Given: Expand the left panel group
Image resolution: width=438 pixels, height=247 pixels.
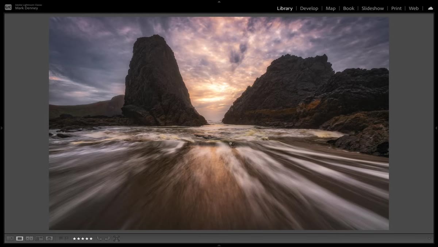Looking at the screenshot, I should coord(1,128).
